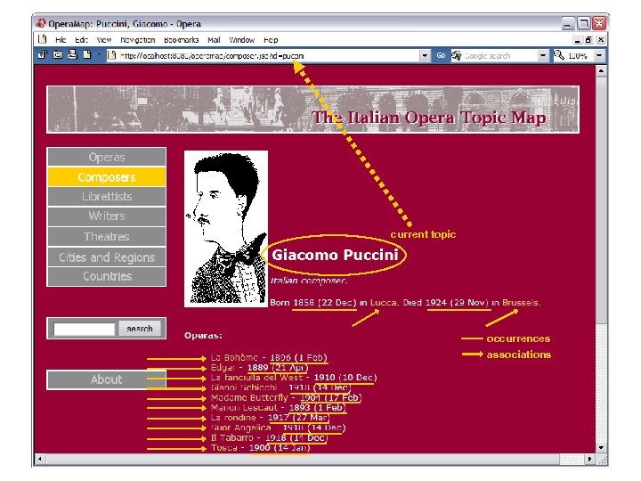This screenshot has height=481, width=641.
Task: Open the Manon Lescaut opera link
Action: coord(244,407)
